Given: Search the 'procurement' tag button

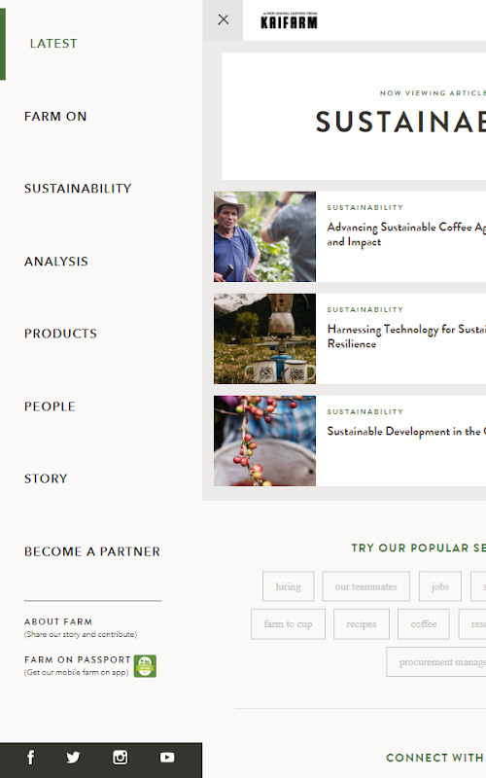Looking at the screenshot, I should [436, 662].
